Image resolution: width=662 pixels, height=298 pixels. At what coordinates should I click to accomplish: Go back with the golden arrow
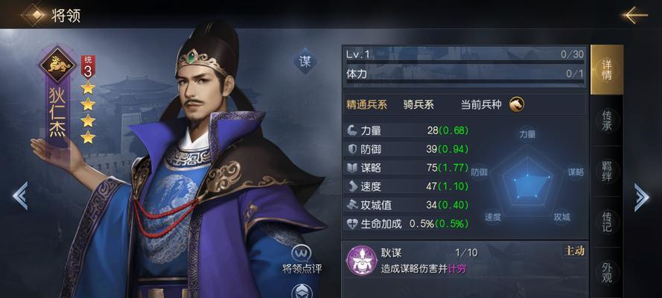click(634, 15)
